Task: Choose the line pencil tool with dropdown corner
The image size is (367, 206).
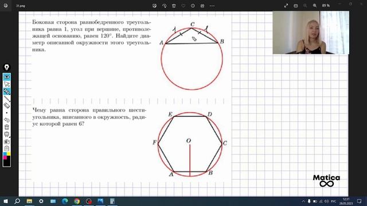Action: [x=7, y=98]
